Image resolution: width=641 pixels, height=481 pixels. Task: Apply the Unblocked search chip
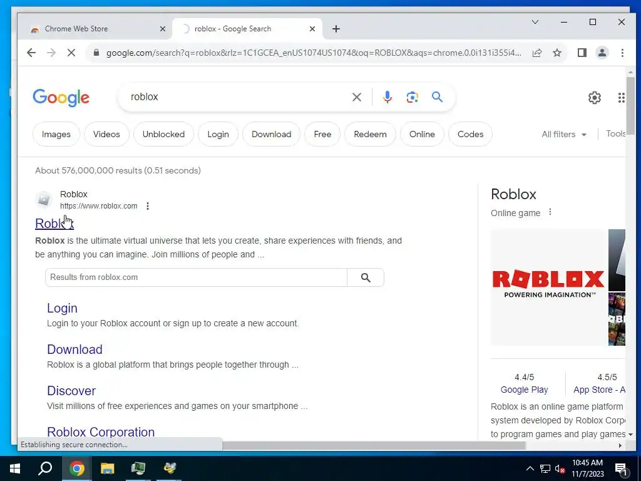pos(163,134)
